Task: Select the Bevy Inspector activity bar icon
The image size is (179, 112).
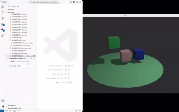Action: tap(3, 30)
